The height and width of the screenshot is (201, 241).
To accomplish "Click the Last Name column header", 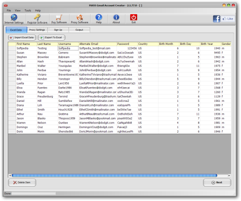I will coord(47,44).
